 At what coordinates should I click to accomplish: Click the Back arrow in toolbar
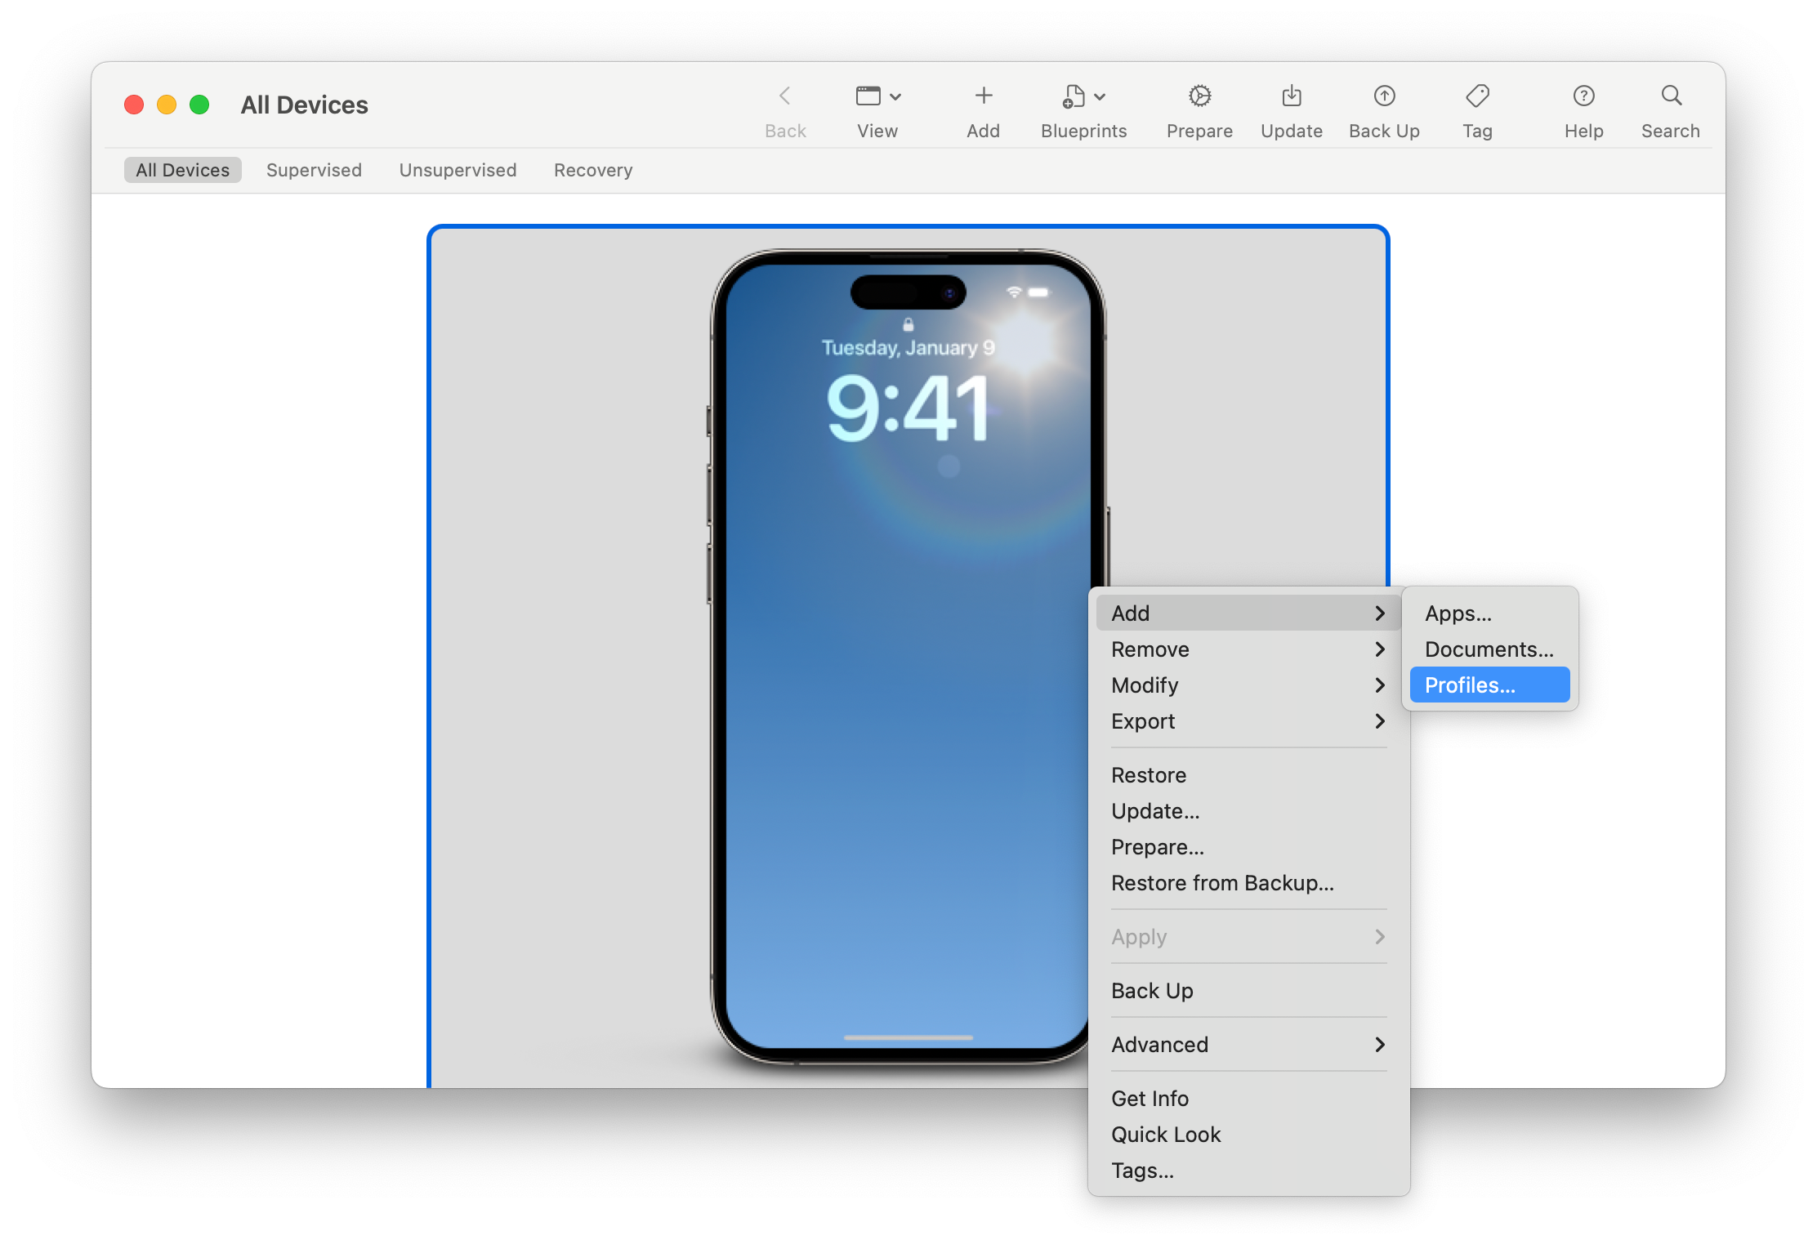click(784, 96)
